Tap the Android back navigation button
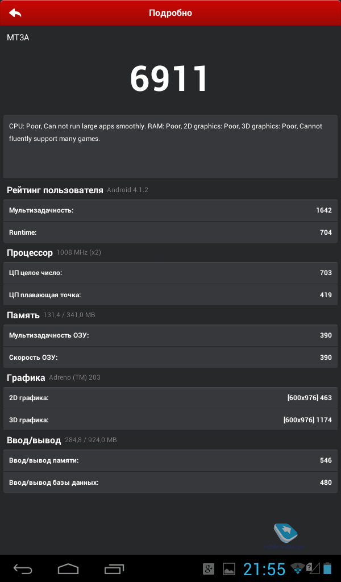341x582 pixels. coord(23,569)
